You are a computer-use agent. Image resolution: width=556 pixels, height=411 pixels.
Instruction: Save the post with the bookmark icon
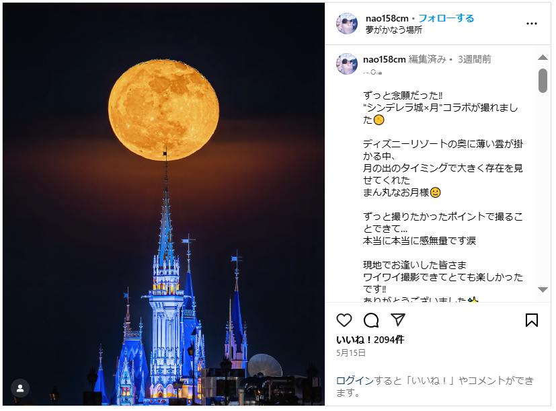(x=532, y=320)
